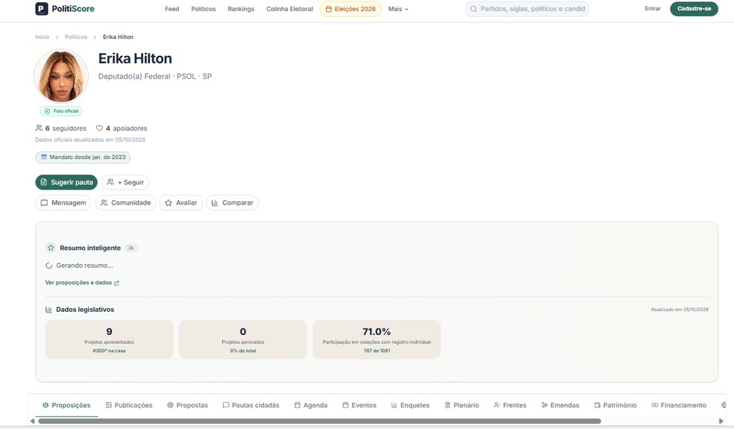Open the Propostas tab
The image size is (734, 429).
coord(187,405)
